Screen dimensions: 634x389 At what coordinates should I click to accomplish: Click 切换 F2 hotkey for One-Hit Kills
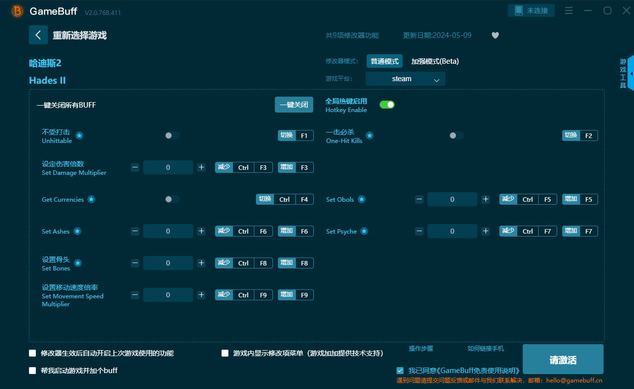pos(580,135)
